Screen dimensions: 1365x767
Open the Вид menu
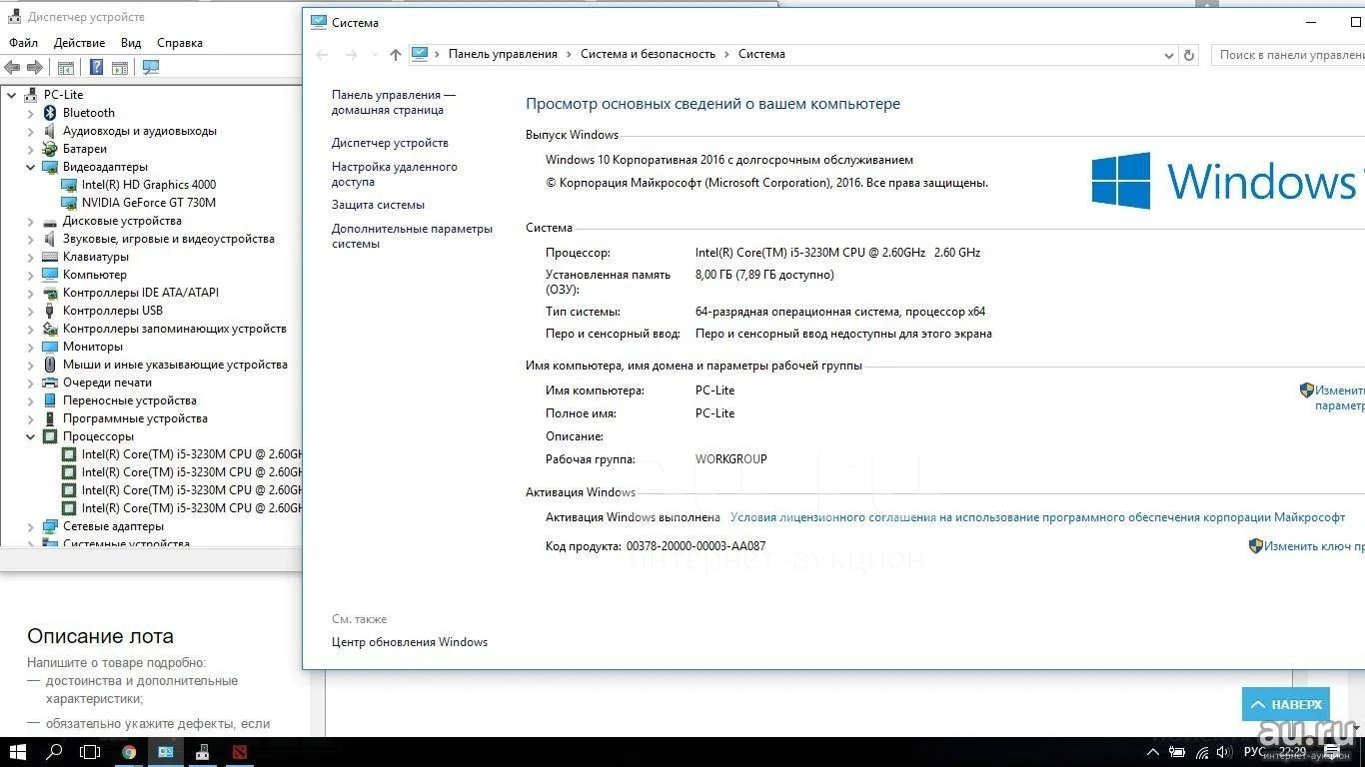(x=131, y=43)
